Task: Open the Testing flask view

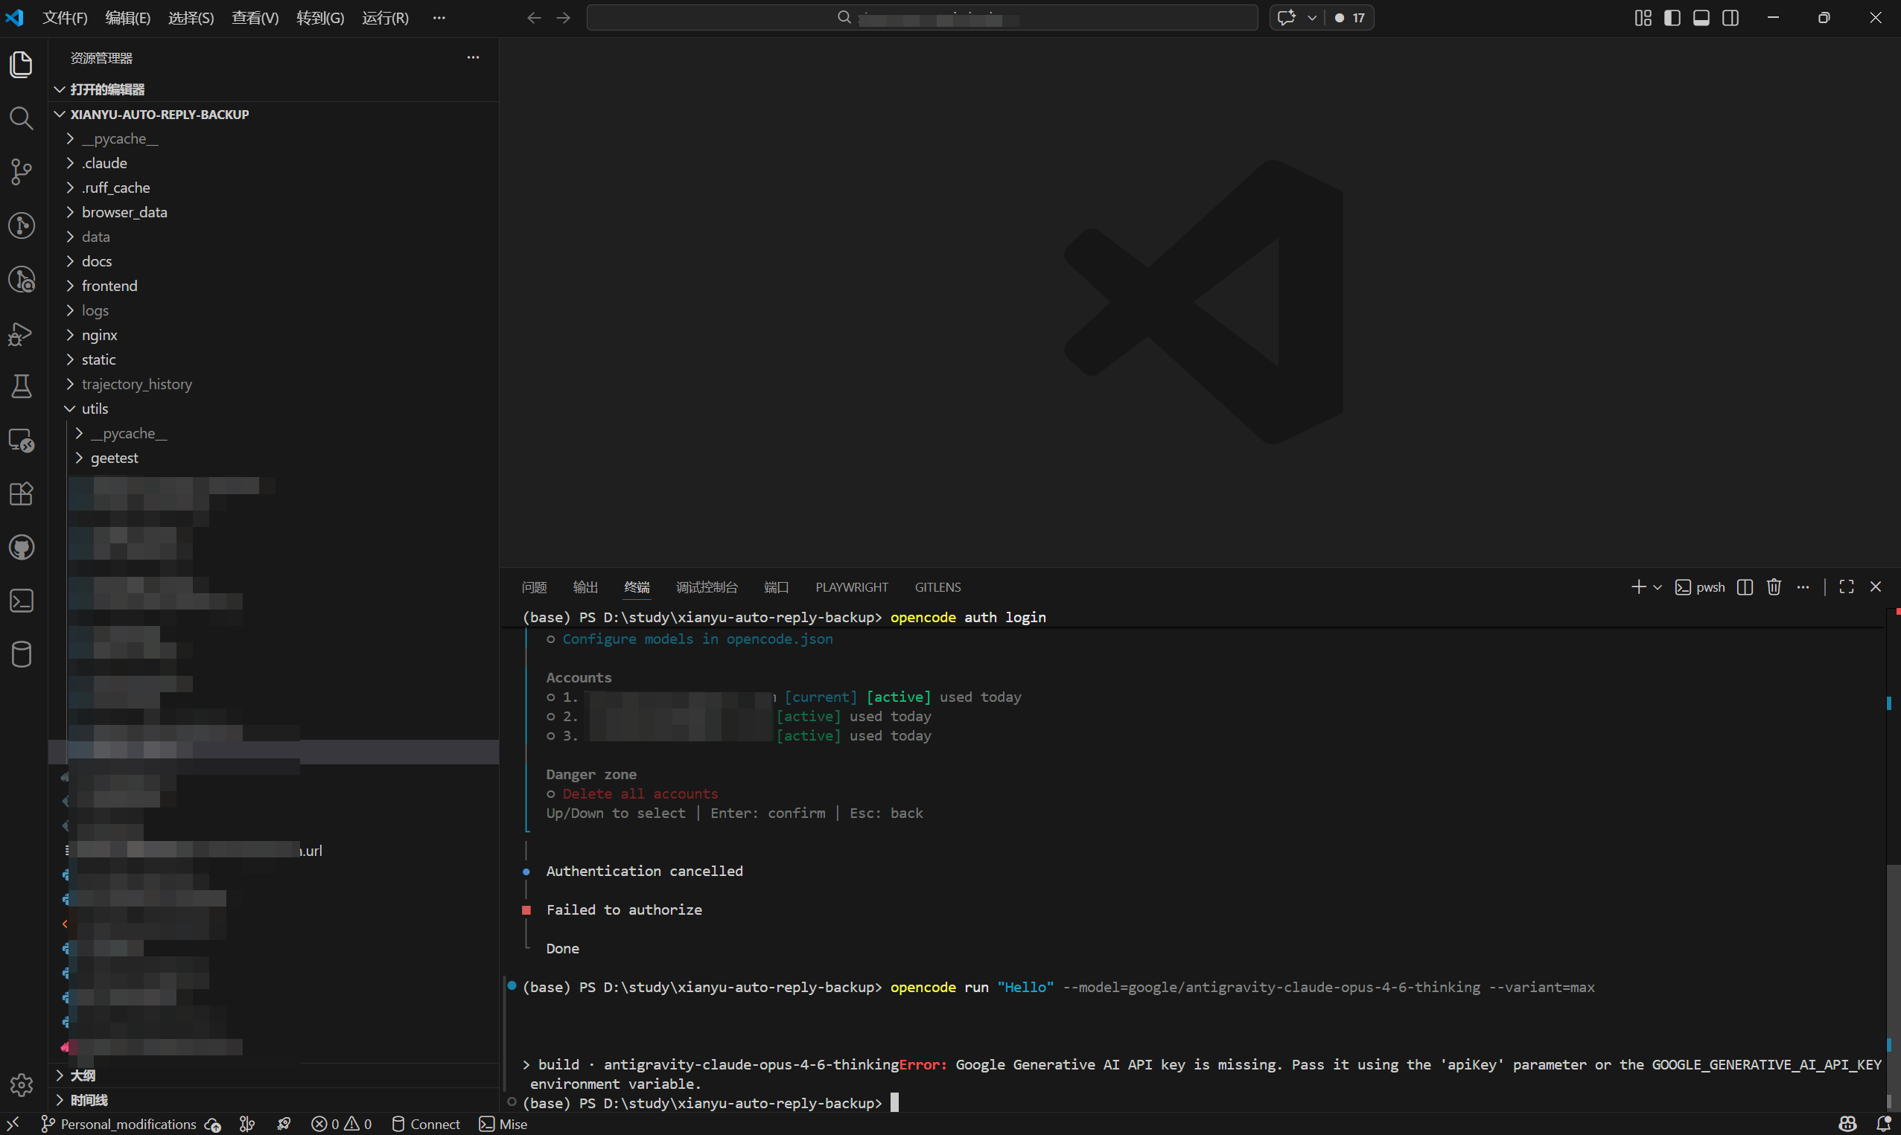Action: pos(22,386)
